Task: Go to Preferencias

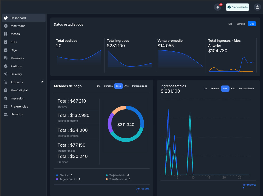Action: coord(24,106)
